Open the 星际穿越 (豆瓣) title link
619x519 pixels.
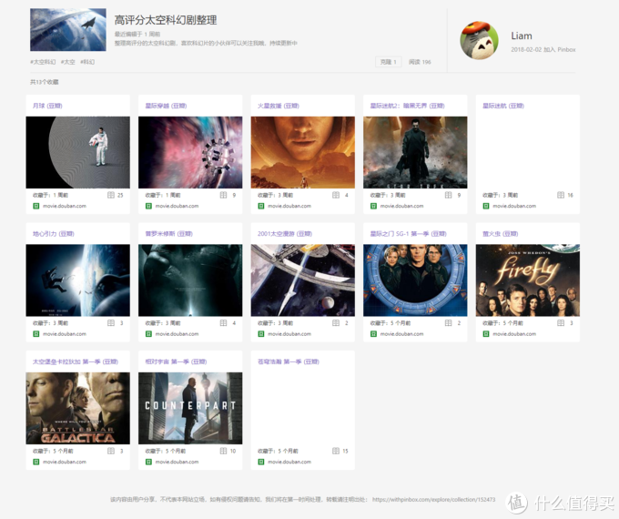[x=166, y=106]
